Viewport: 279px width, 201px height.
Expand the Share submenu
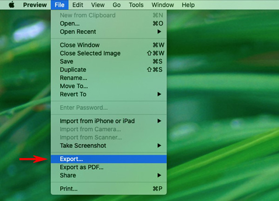pyautogui.click(x=109, y=175)
